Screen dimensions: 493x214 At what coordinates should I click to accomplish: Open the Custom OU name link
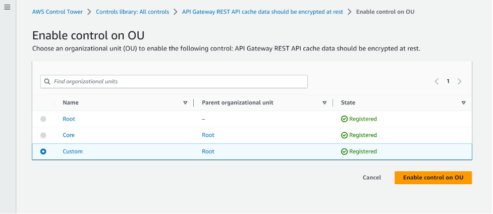(73, 151)
